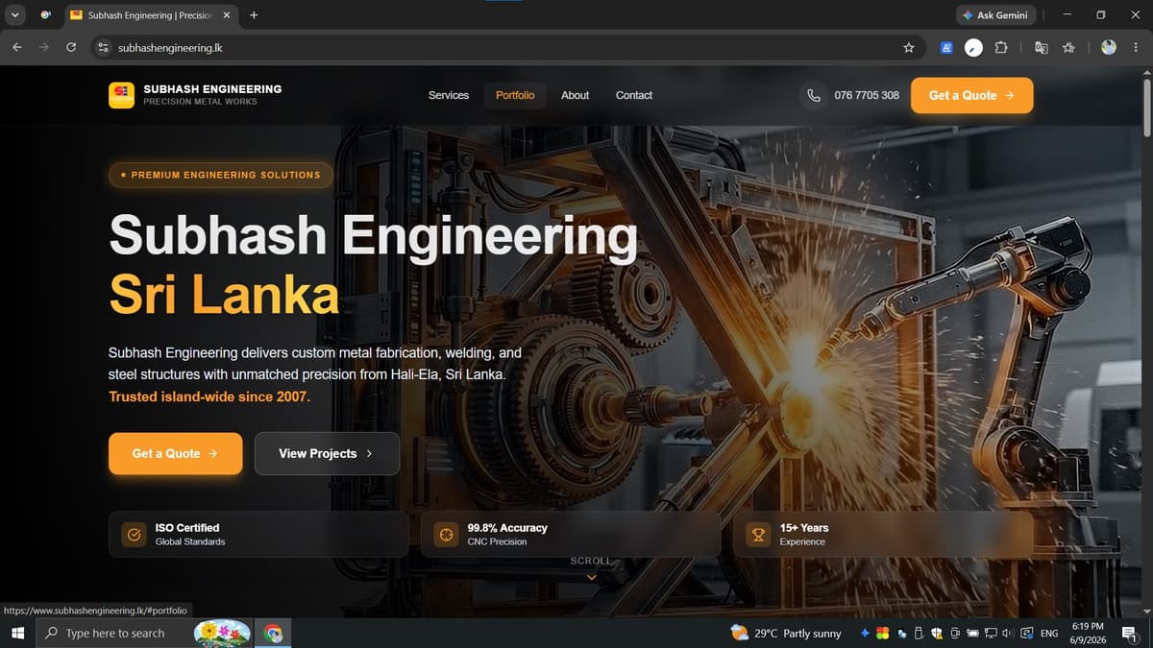Click the 6:19 PM clock
The width and height of the screenshot is (1153, 648).
(x=1087, y=626)
